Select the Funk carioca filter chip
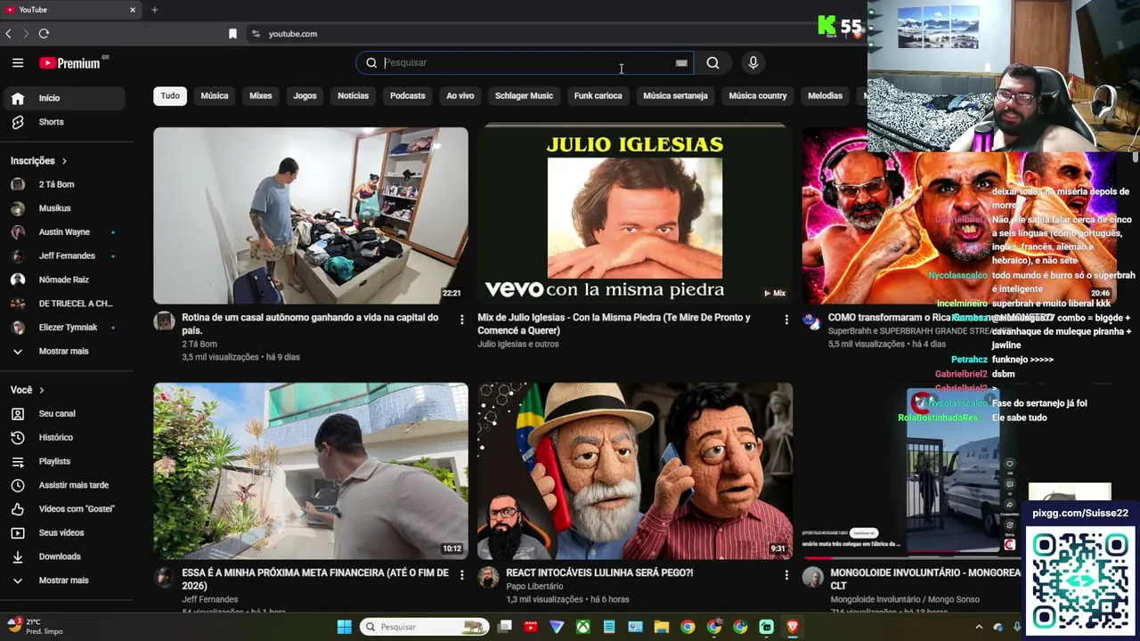Image resolution: width=1140 pixels, height=641 pixels. tap(598, 96)
